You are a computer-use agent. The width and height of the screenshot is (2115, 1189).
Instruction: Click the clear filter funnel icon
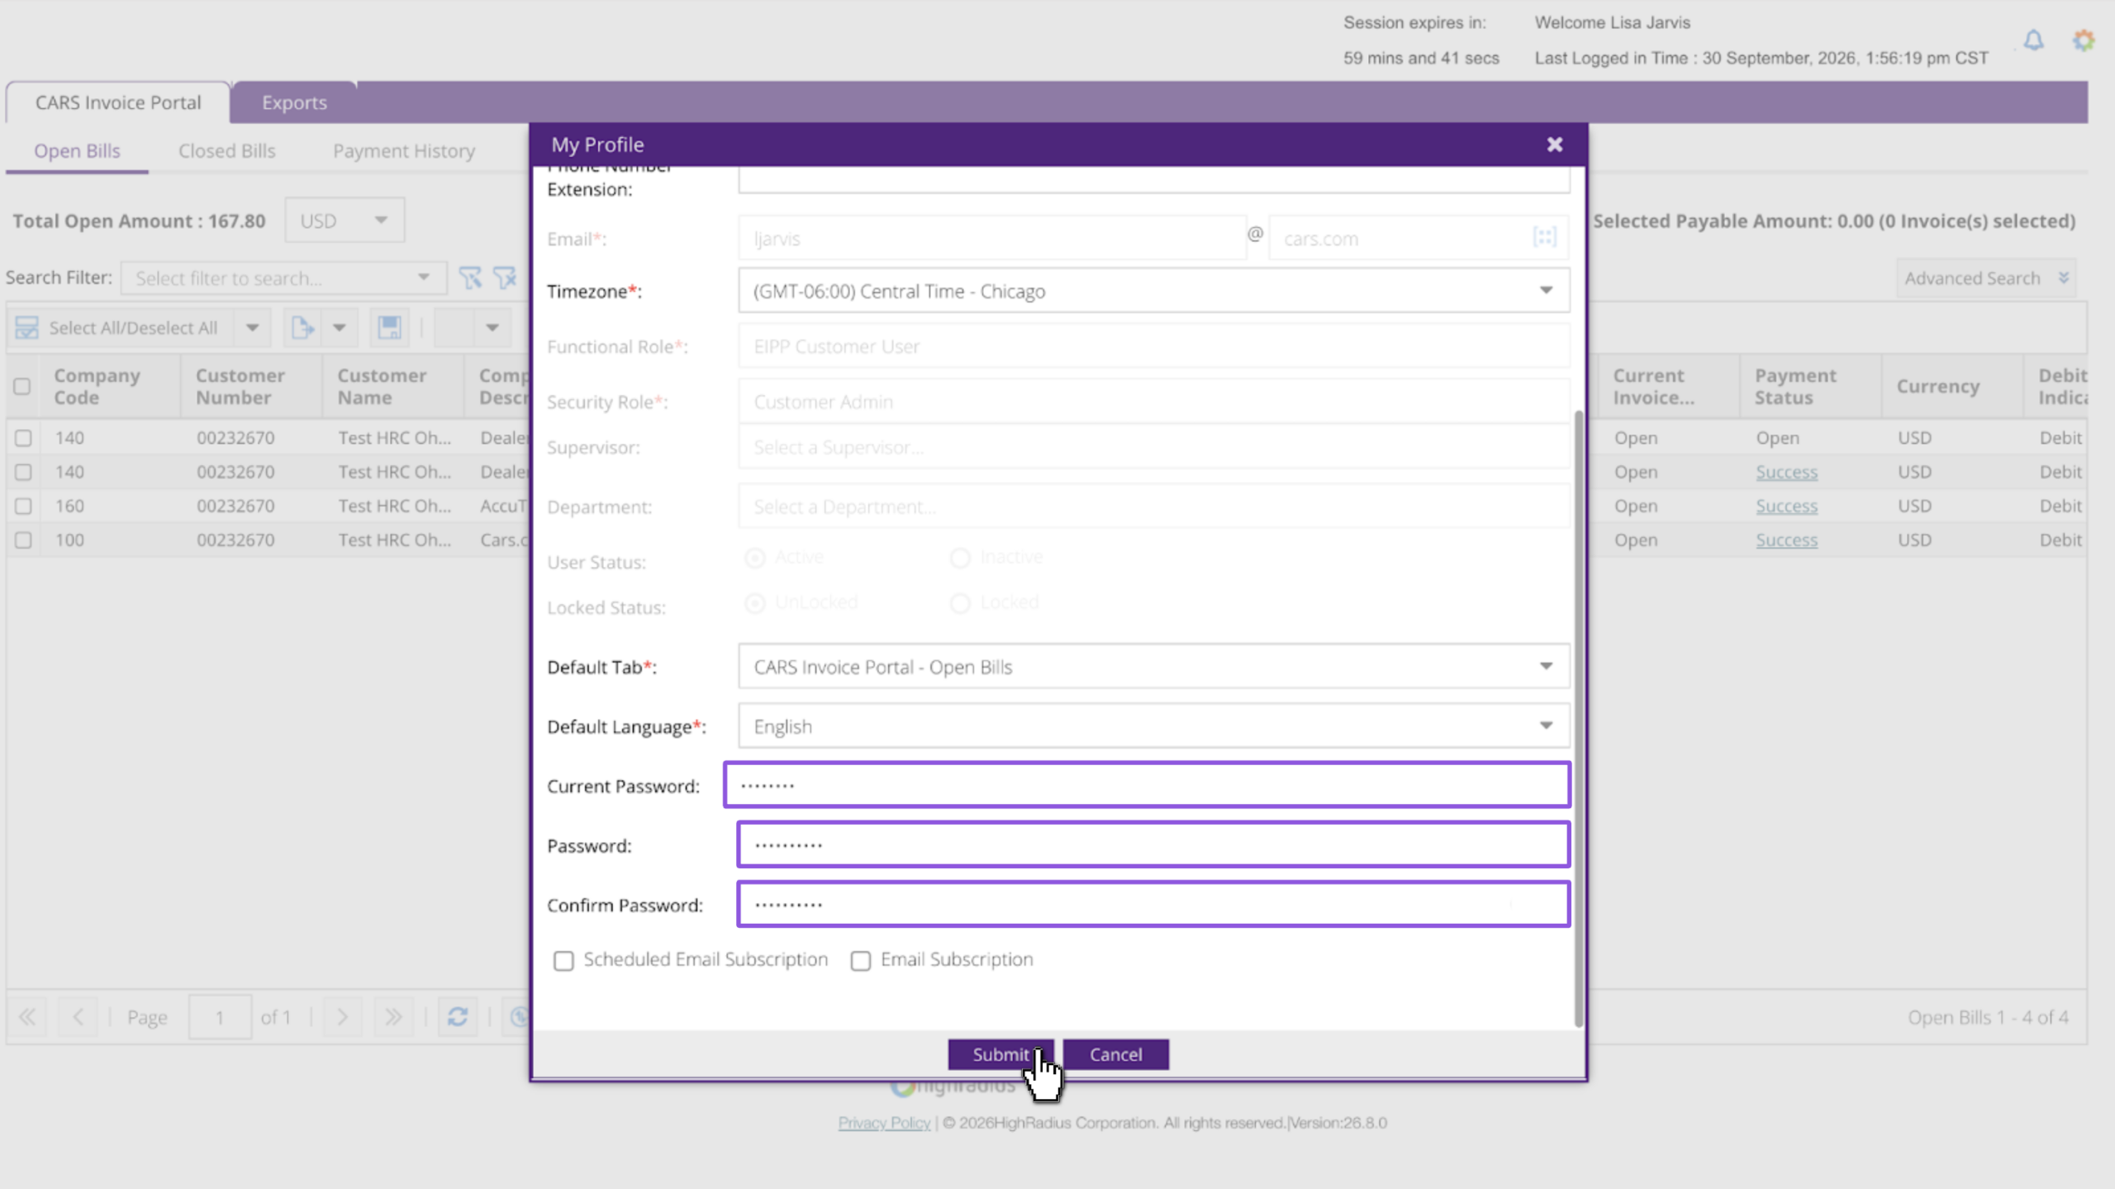tap(505, 278)
